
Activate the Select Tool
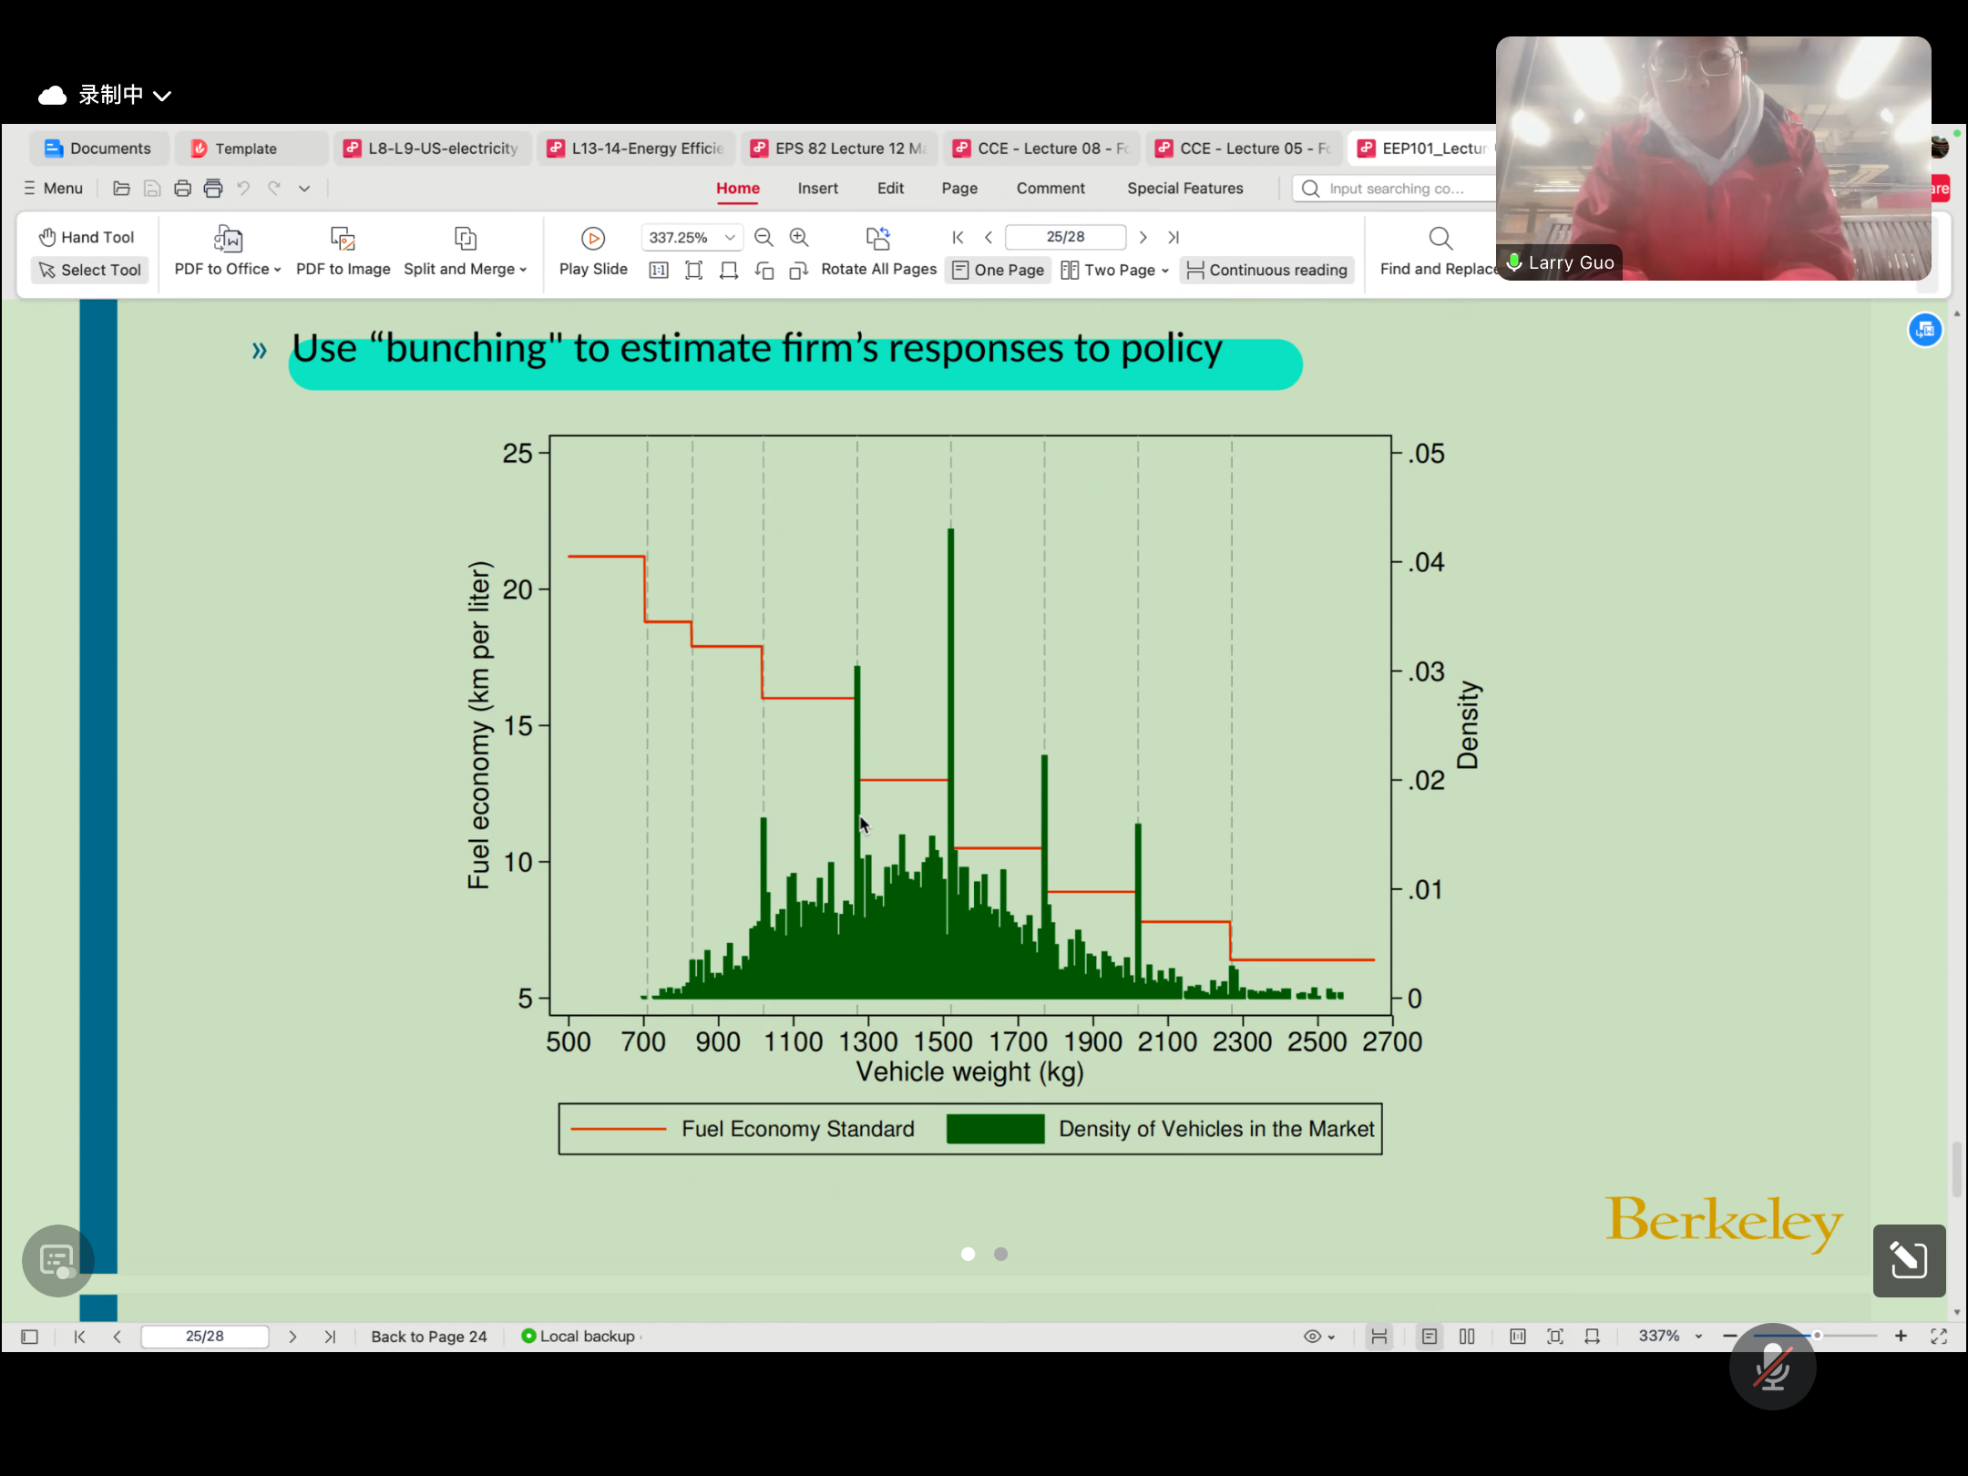pos(89,270)
